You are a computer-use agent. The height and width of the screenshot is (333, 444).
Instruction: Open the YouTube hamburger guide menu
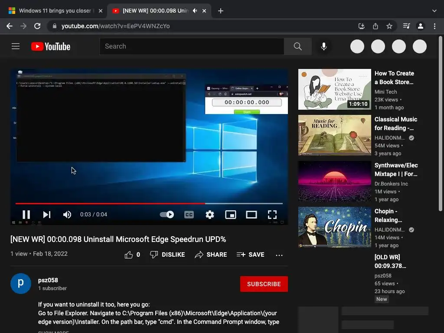16,46
